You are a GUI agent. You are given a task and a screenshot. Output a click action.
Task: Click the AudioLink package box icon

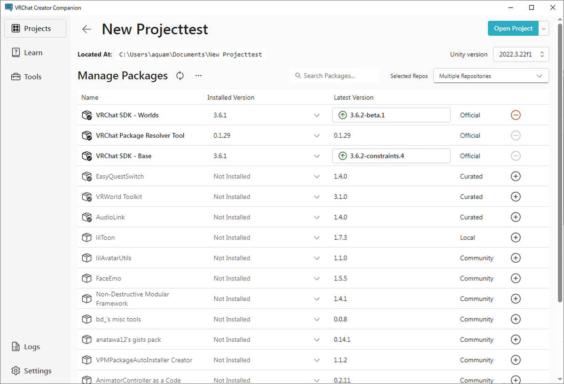(x=86, y=217)
